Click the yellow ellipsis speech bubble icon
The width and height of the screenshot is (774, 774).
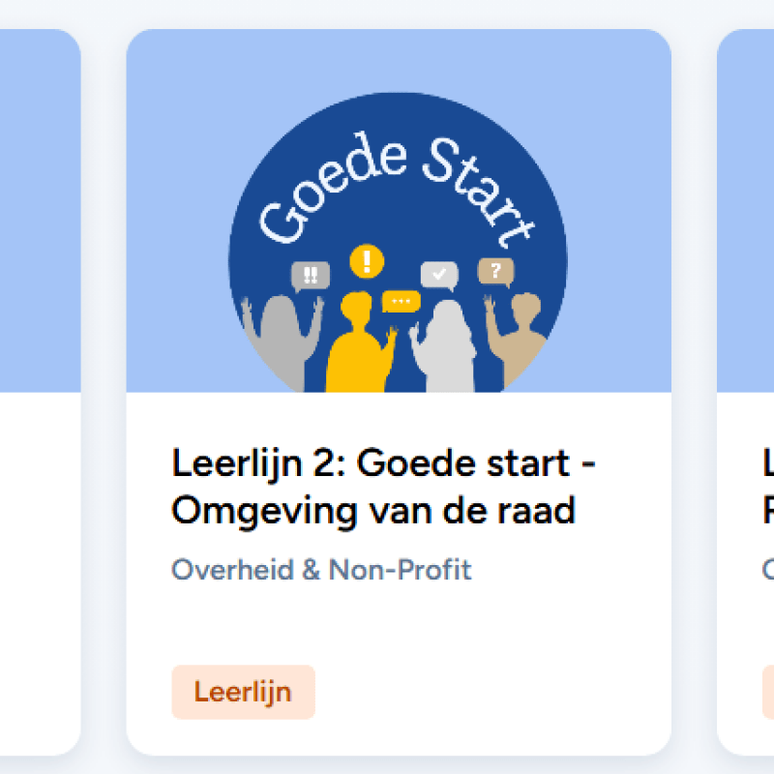click(401, 302)
